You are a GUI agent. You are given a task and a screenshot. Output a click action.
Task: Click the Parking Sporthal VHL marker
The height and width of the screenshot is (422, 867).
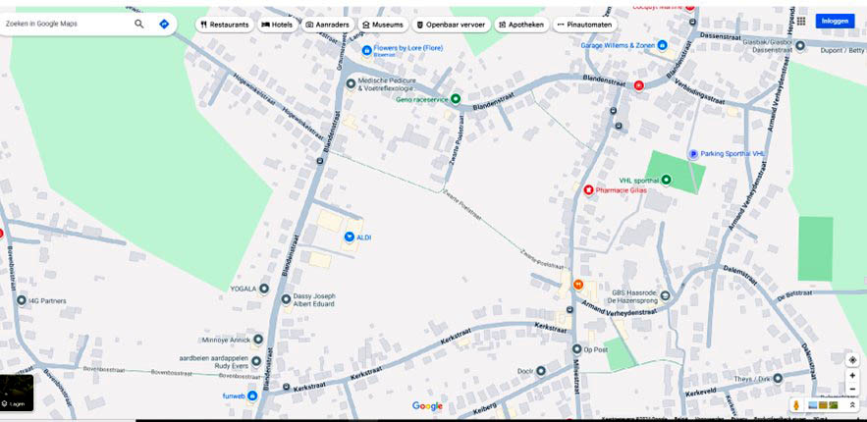(692, 154)
